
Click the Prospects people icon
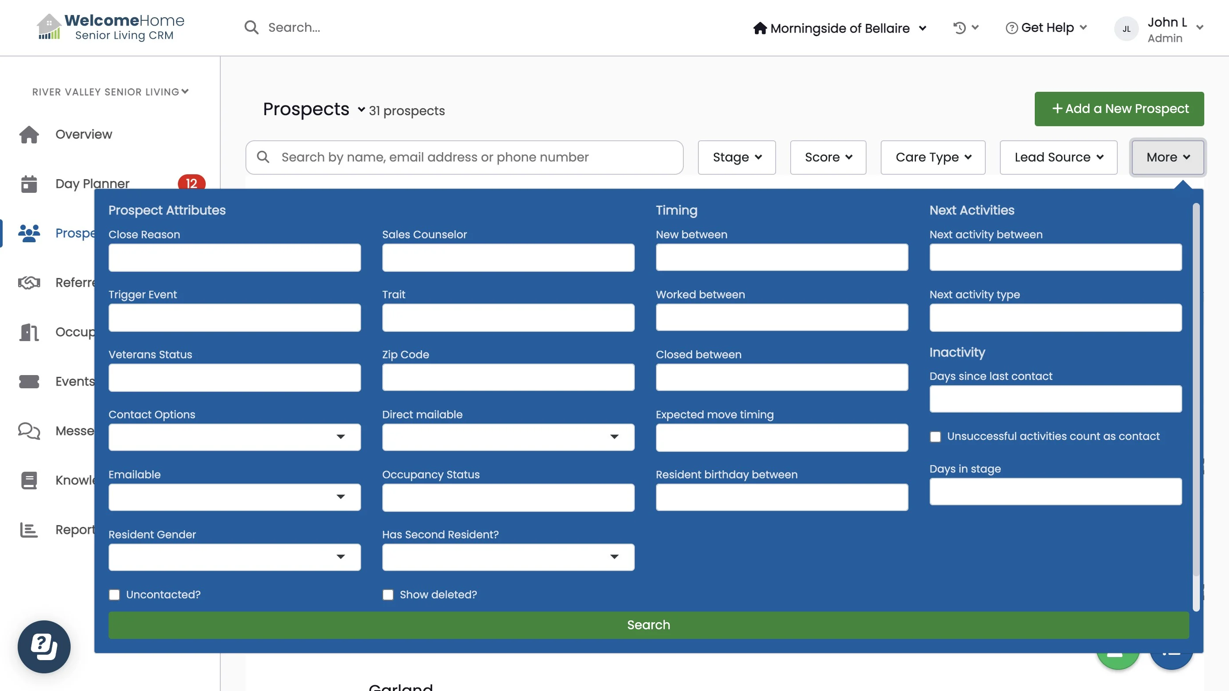pos(29,233)
